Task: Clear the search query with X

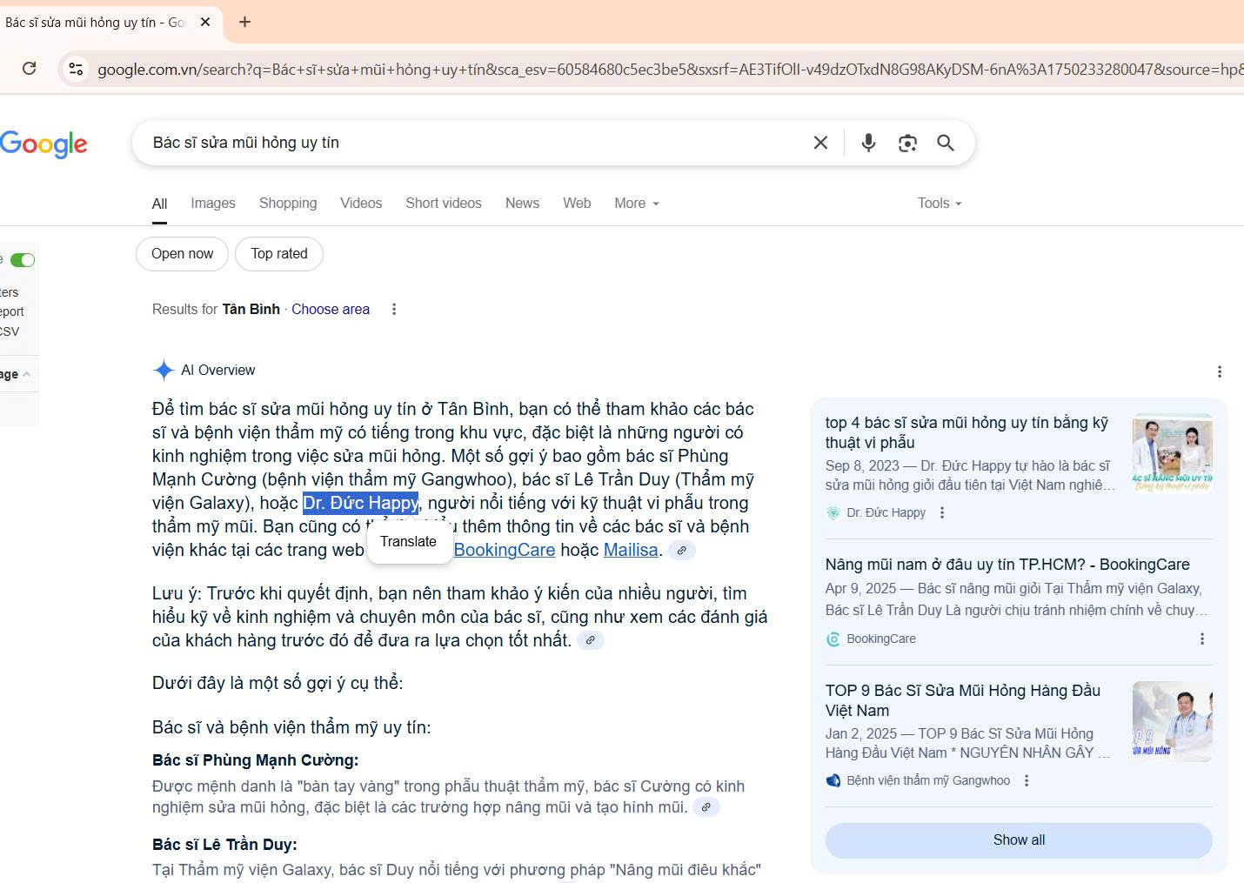Action: [x=820, y=143]
